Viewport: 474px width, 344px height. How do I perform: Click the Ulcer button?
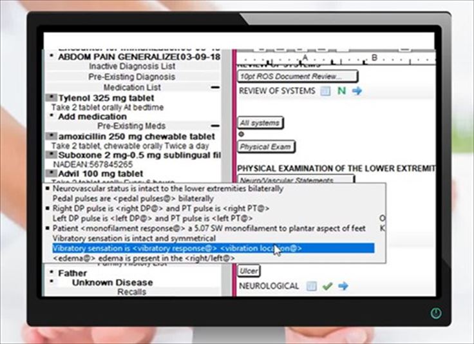coord(249,271)
